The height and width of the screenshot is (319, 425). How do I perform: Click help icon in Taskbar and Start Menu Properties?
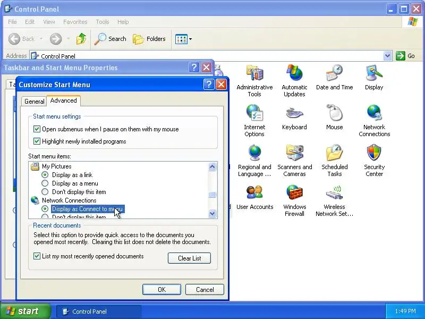tap(194, 68)
